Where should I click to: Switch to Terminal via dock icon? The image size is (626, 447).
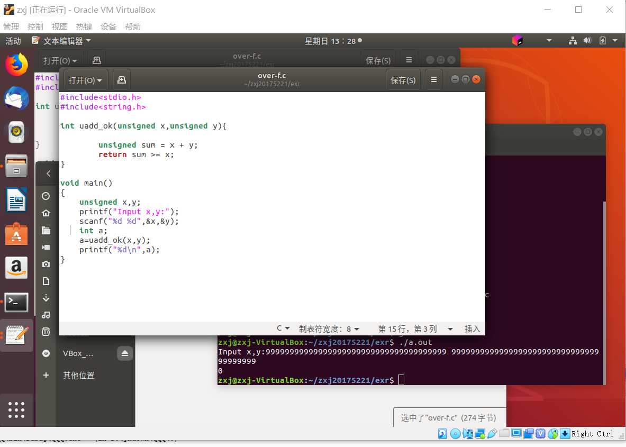[x=16, y=303]
